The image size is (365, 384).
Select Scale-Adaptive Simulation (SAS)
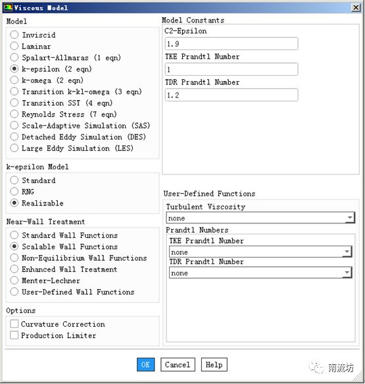(x=14, y=125)
